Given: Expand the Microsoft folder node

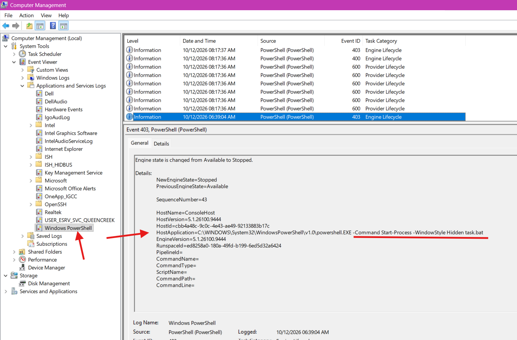Looking at the screenshot, I should tap(31, 180).
